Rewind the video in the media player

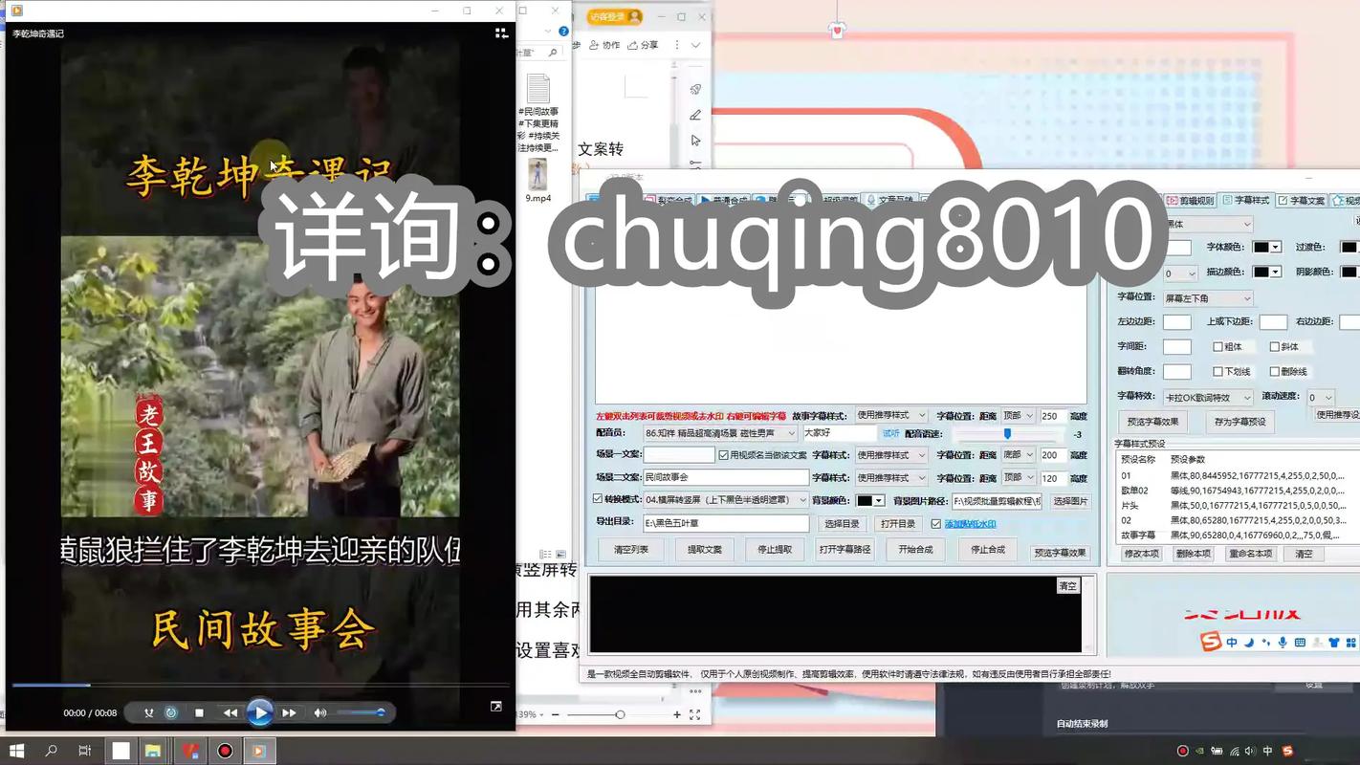(230, 712)
